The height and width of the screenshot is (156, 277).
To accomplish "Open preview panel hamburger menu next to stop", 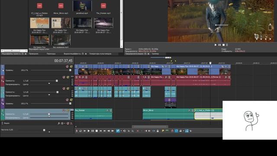I will click(x=227, y=45).
